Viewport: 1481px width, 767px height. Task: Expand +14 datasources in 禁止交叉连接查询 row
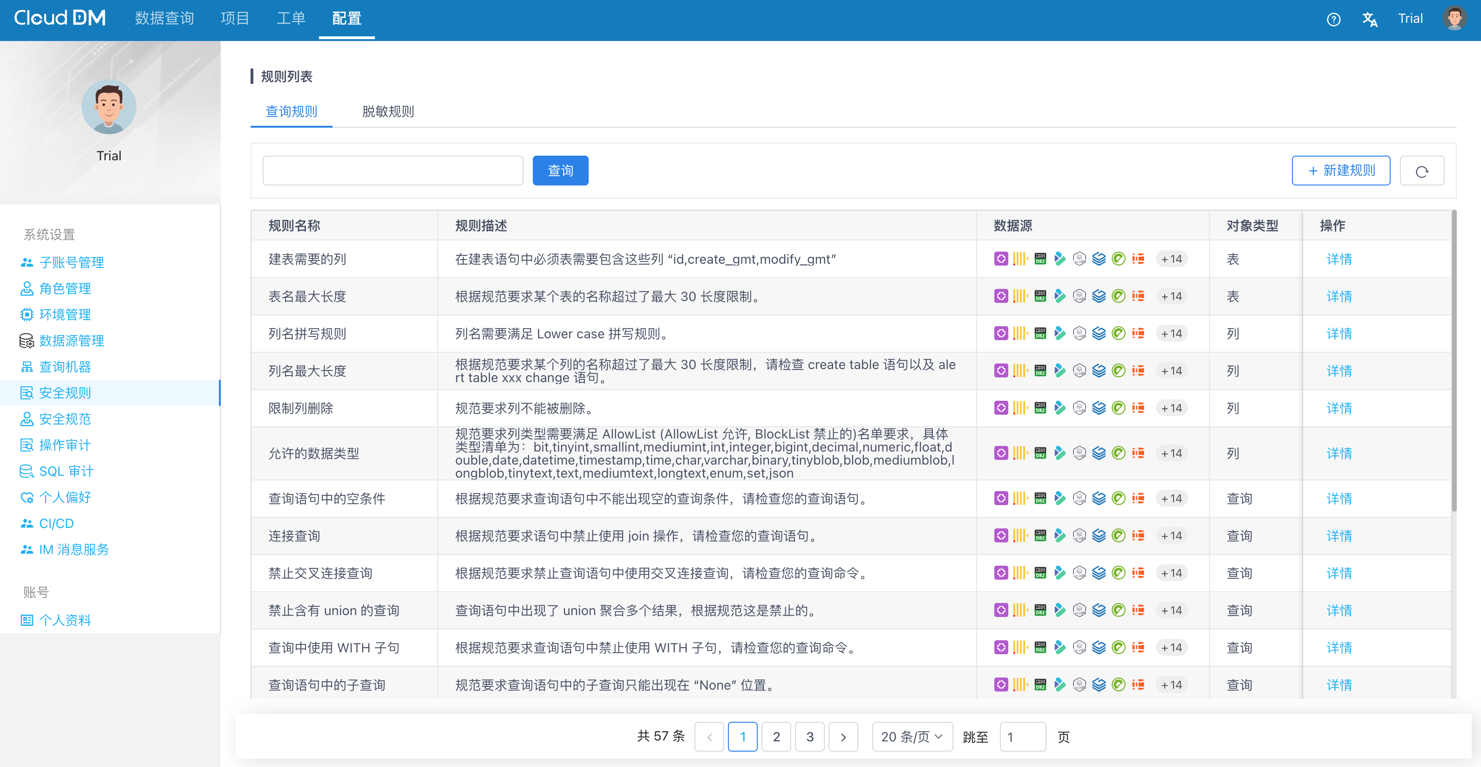[x=1171, y=573]
